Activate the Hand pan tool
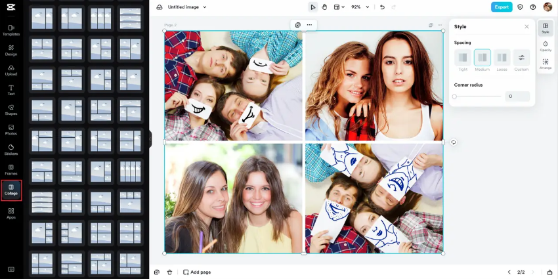The height and width of the screenshot is (279, 558). (324, 7)
